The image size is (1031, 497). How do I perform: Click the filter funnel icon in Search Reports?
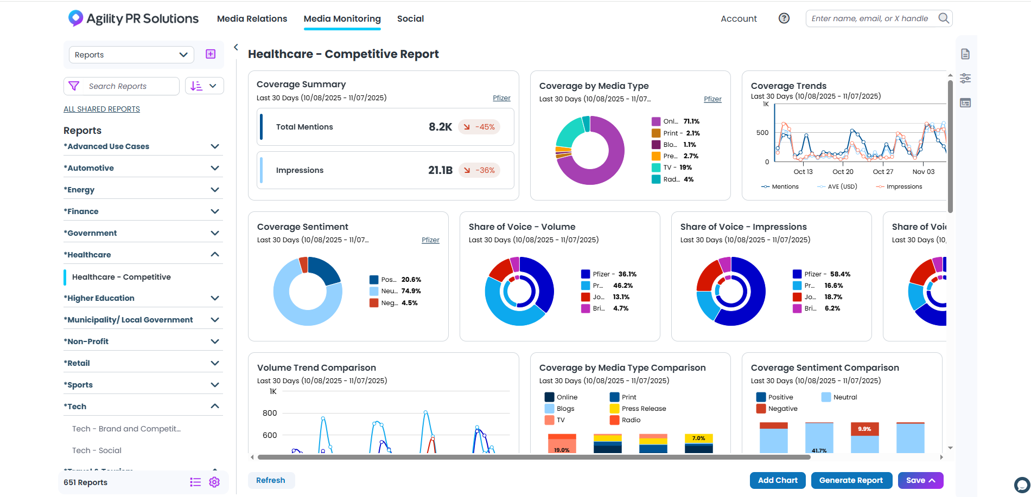pos(74,86)
